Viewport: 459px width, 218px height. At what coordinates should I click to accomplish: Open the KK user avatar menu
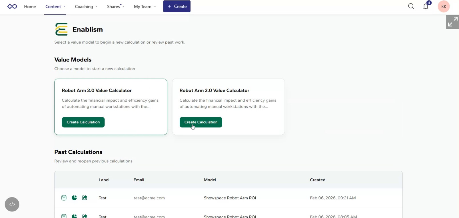(444, 7)
